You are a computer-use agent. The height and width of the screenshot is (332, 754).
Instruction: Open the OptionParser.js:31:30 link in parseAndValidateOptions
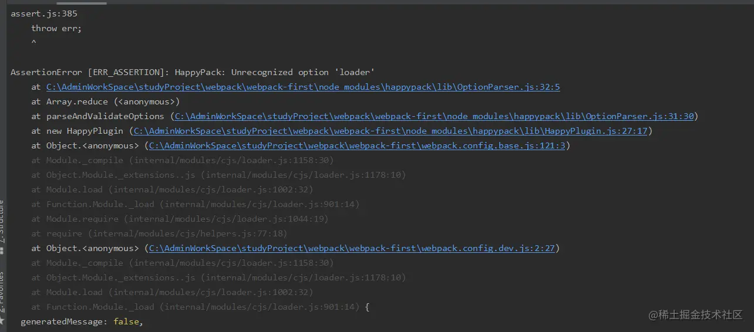434,116
